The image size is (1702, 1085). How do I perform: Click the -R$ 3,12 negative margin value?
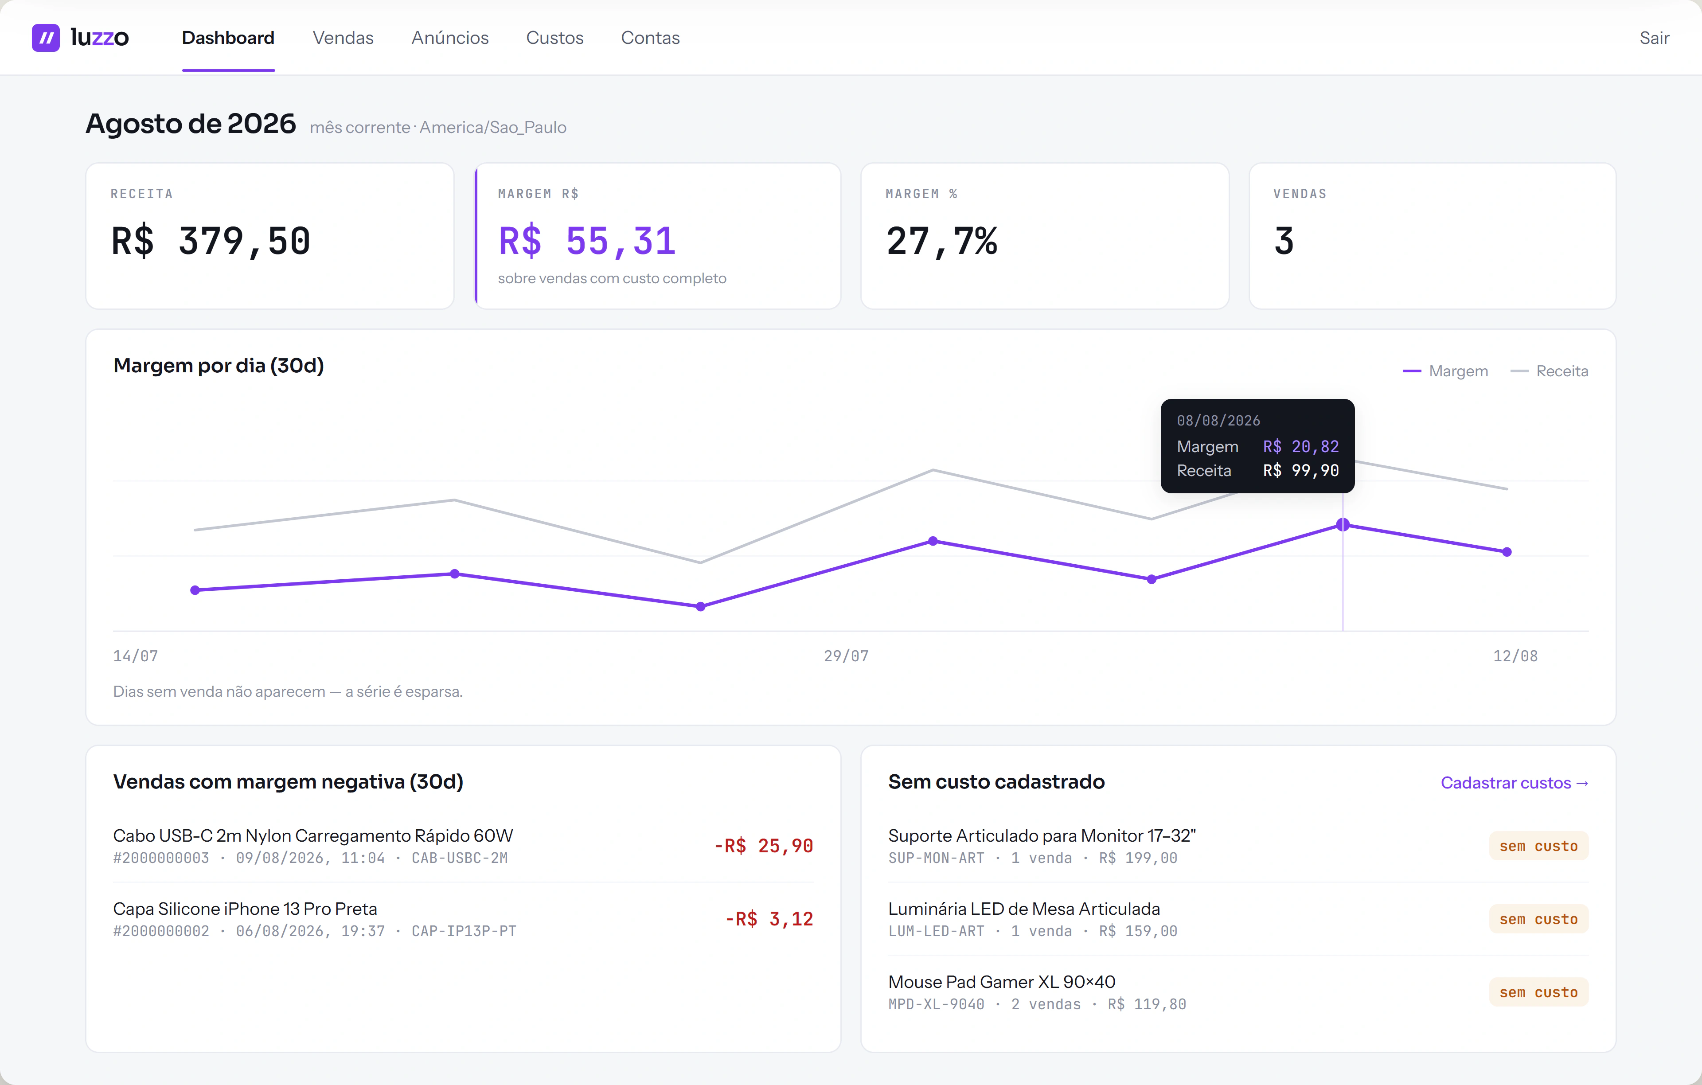[x=769, y=919]
